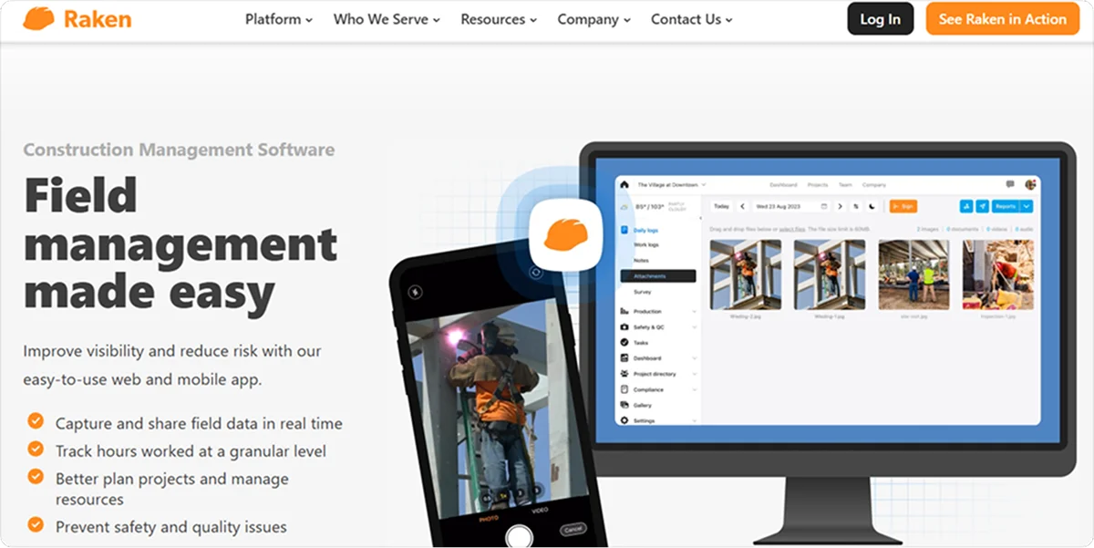1094x548 pixels.
Task: Expand the Who We Serve menu
Action: tap(387, 19)
